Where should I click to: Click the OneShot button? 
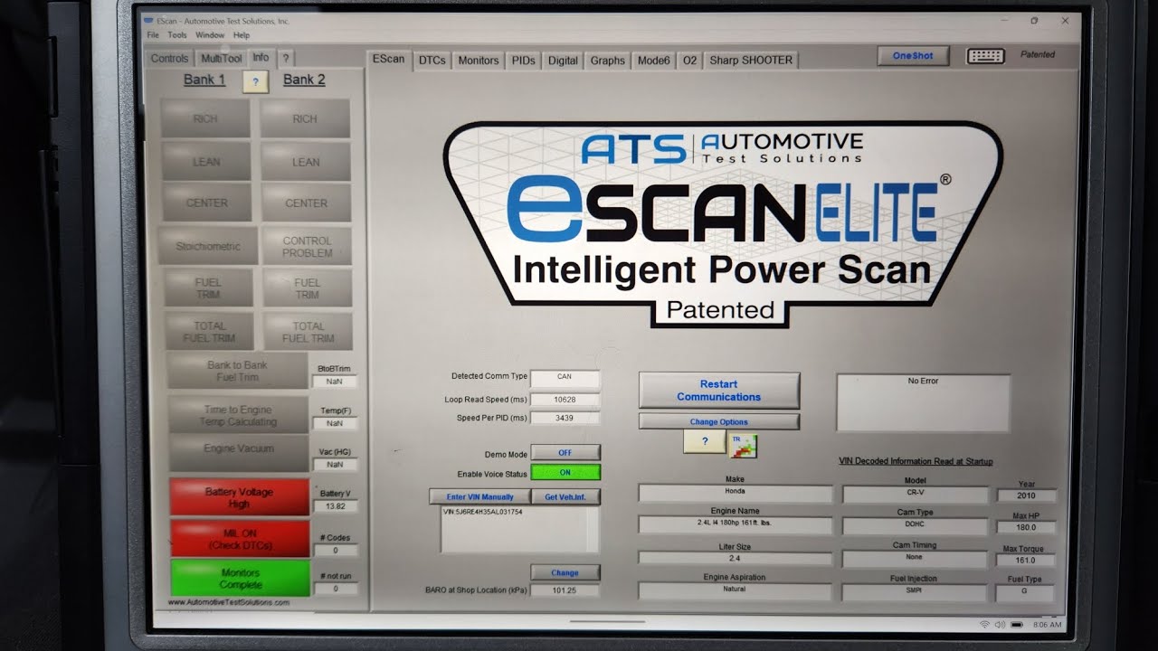[x=913, y=56]
